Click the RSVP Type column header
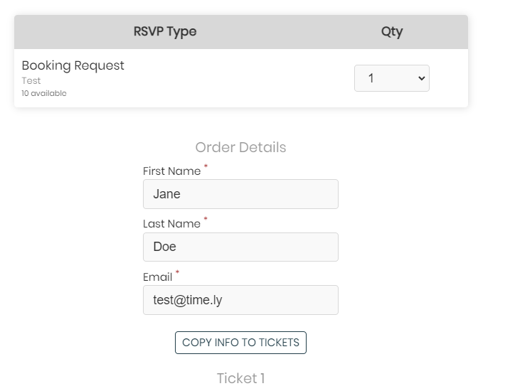Screen dimensions: 510x391 (165, 31)
